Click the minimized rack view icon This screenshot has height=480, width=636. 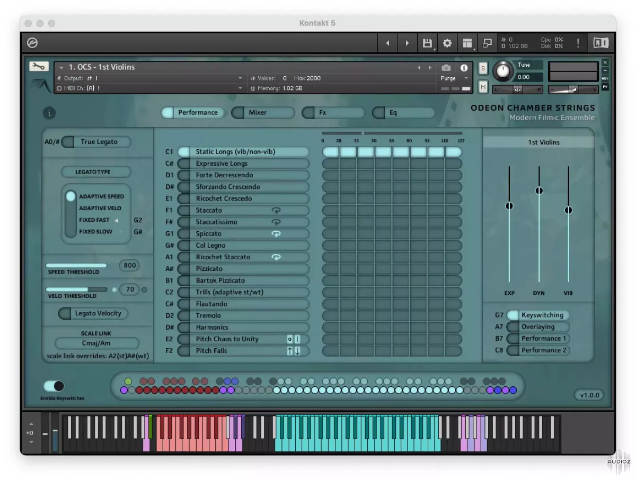(x=487, y=43)
